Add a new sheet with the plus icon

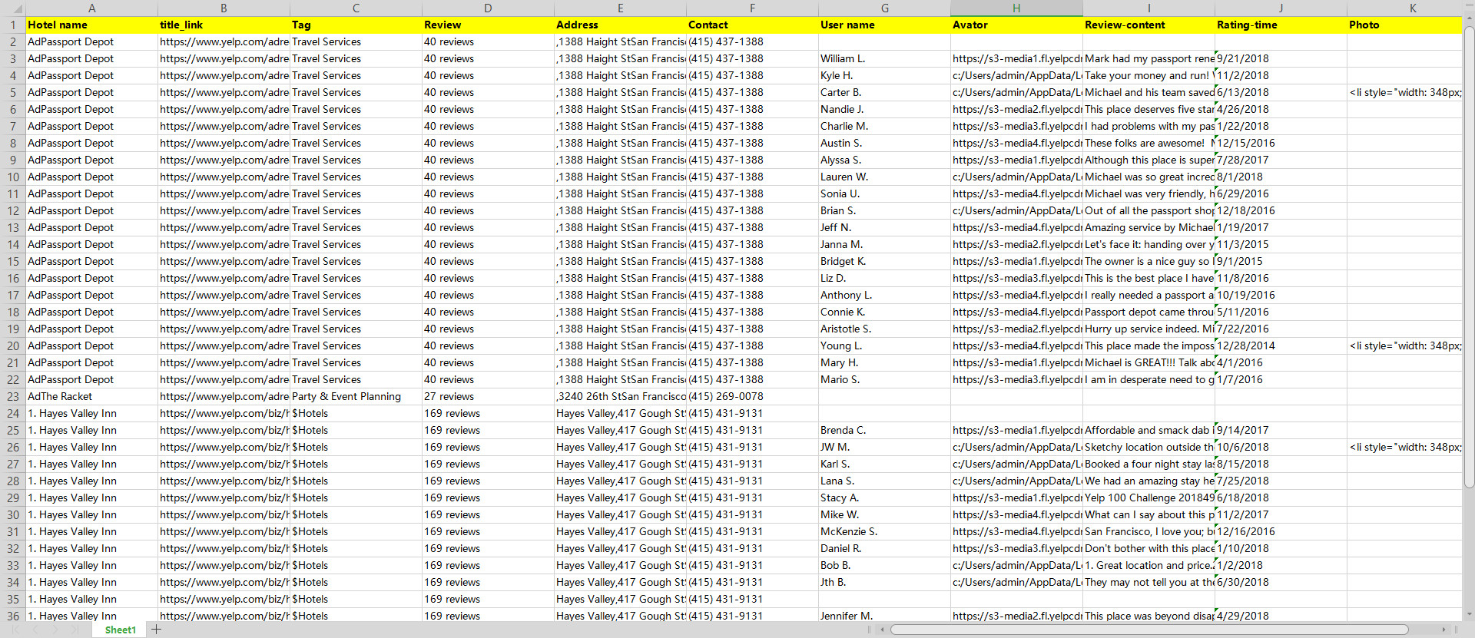pos(157,630)
